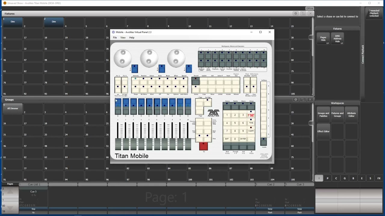The width and height of the screenshot is (385, 216).
Task: Click the Fixture key above the numeric keypad
Action: tap(227, 106)
